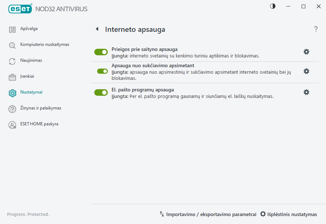Open the Naujinimas update section

click(x=31, y=60)
